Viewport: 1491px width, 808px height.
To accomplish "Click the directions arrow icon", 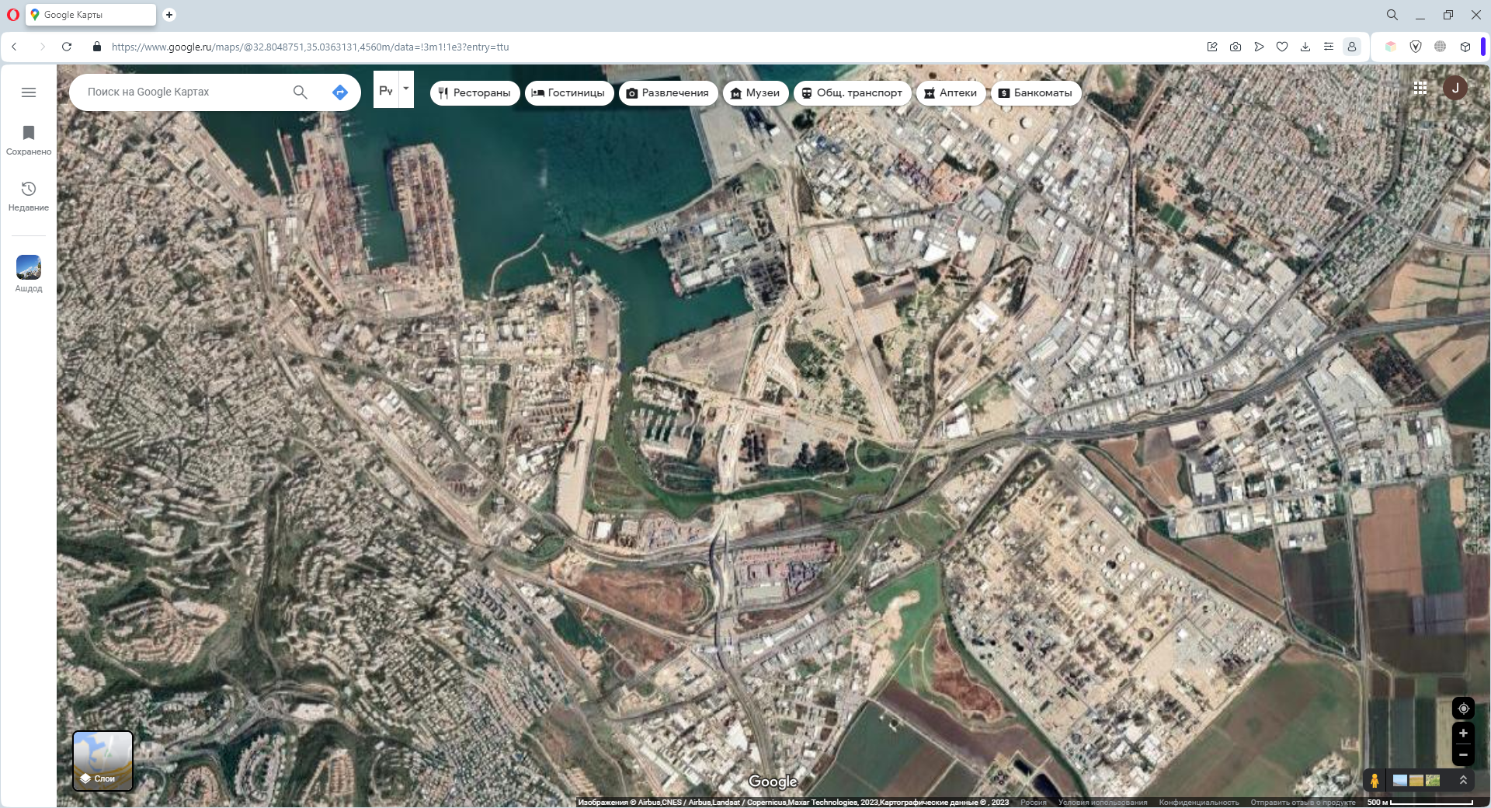I will point(339,92).
